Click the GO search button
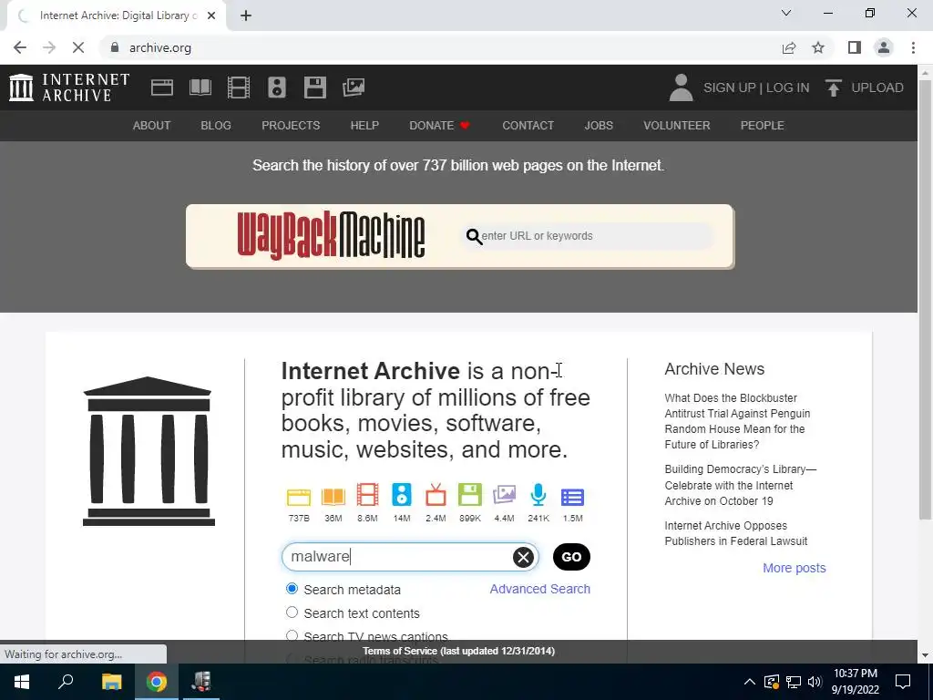This screenshot has width=933, height=700. pos(571,557)
